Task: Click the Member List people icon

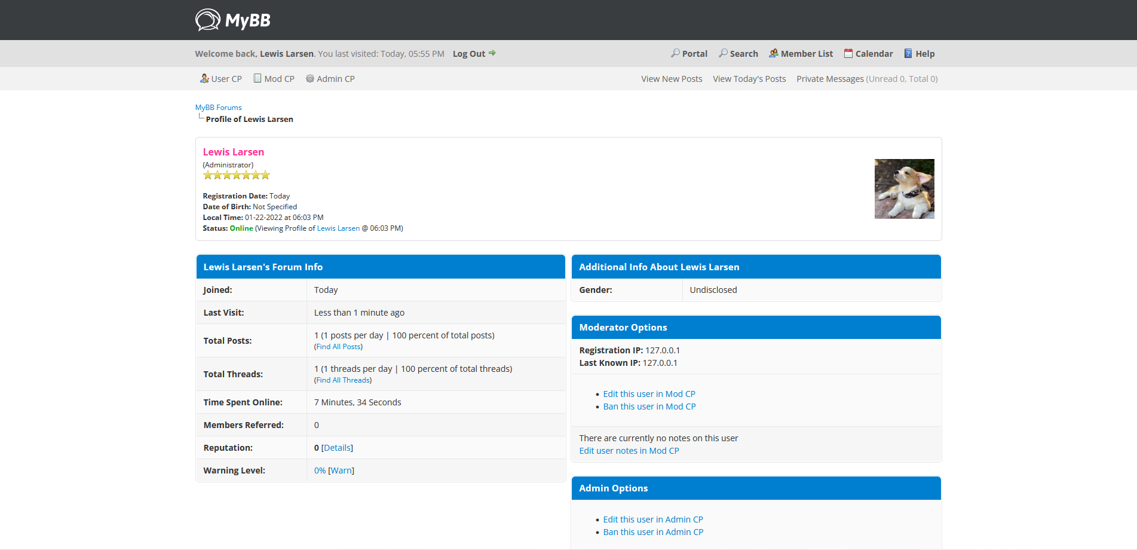Action: point(773,53)
